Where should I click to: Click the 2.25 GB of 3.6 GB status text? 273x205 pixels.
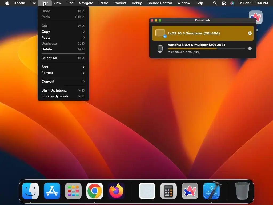(184, 52)
